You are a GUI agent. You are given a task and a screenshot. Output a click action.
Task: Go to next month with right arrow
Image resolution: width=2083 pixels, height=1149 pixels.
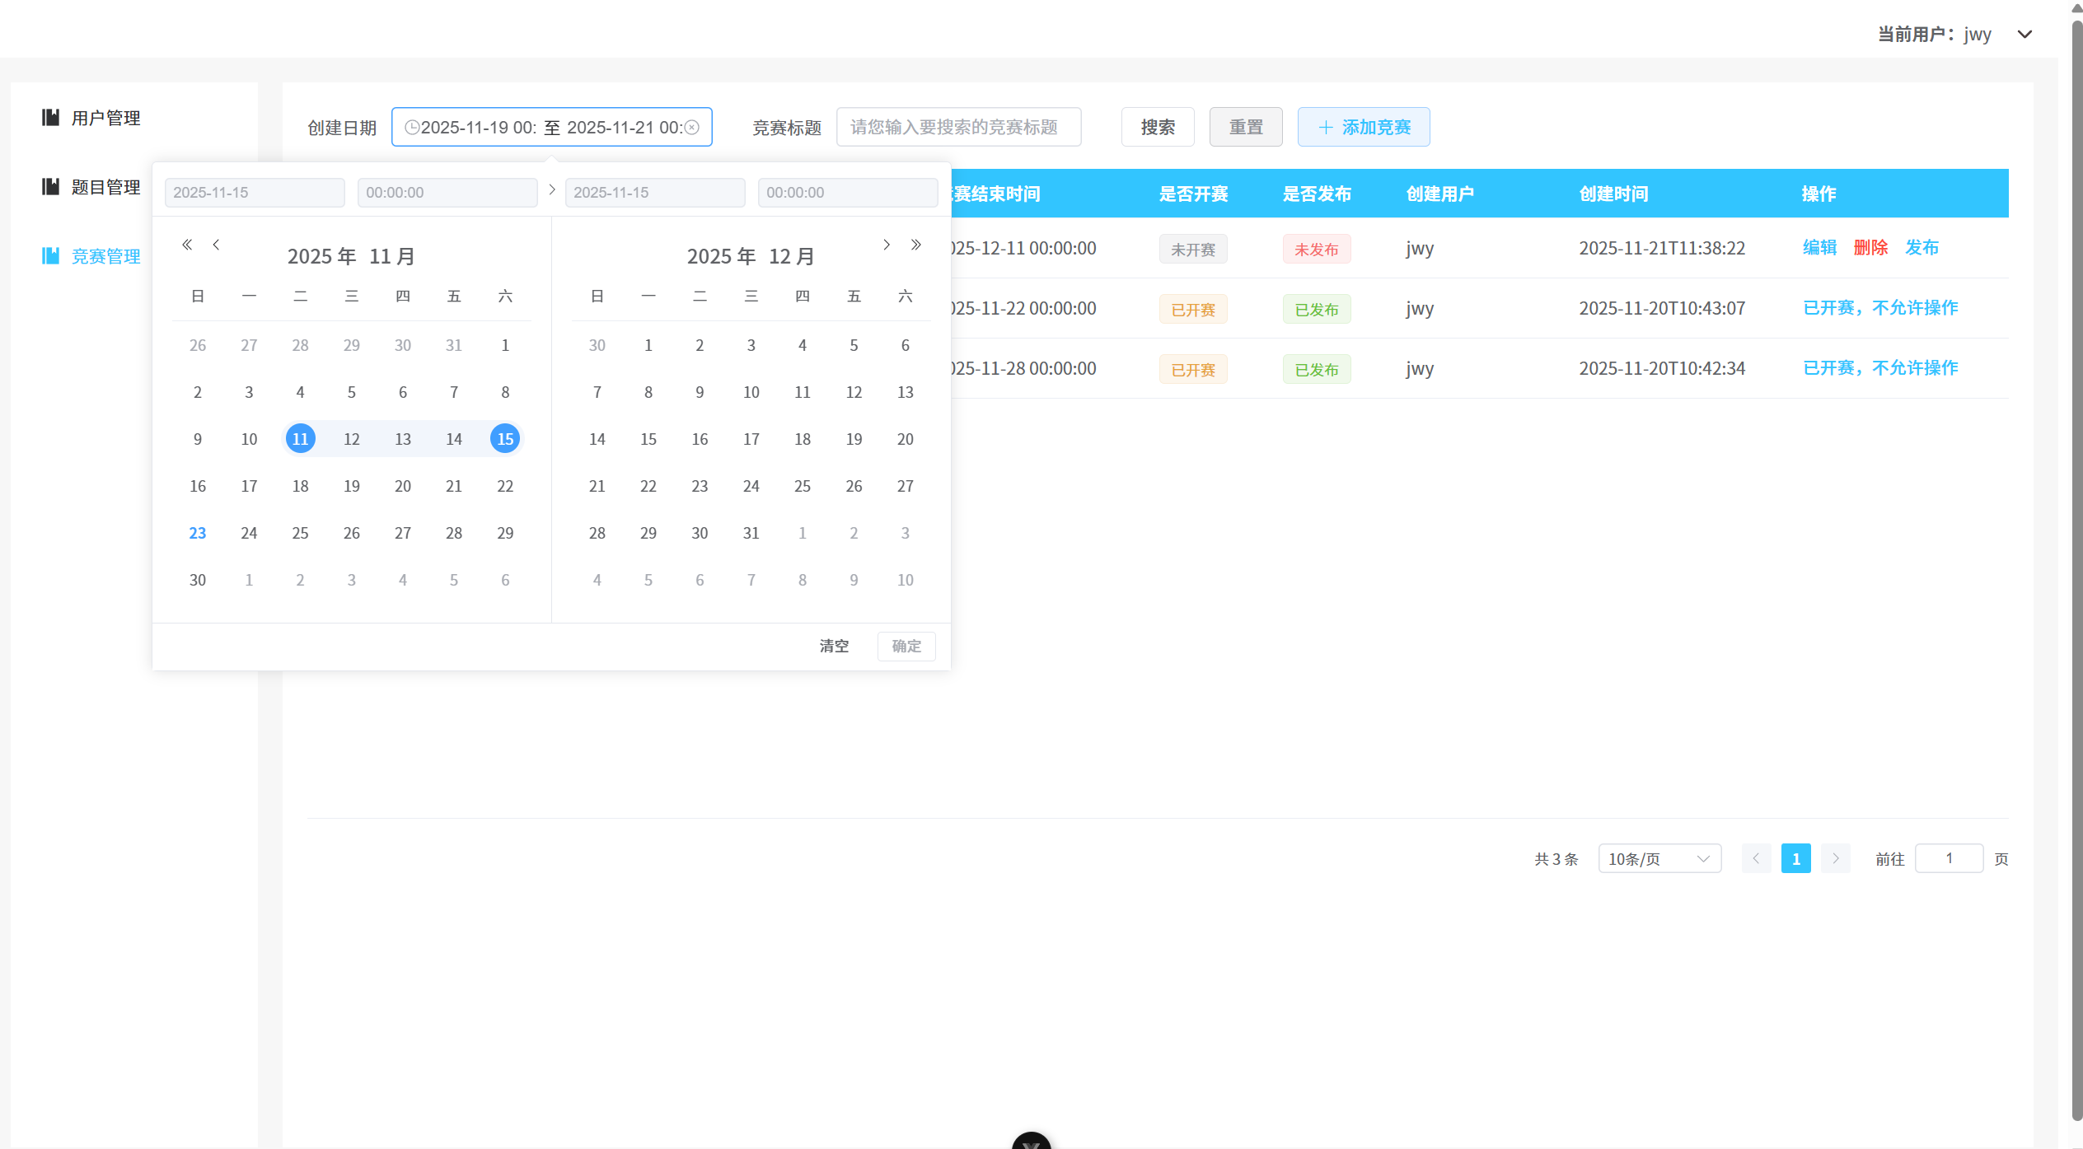887,245
